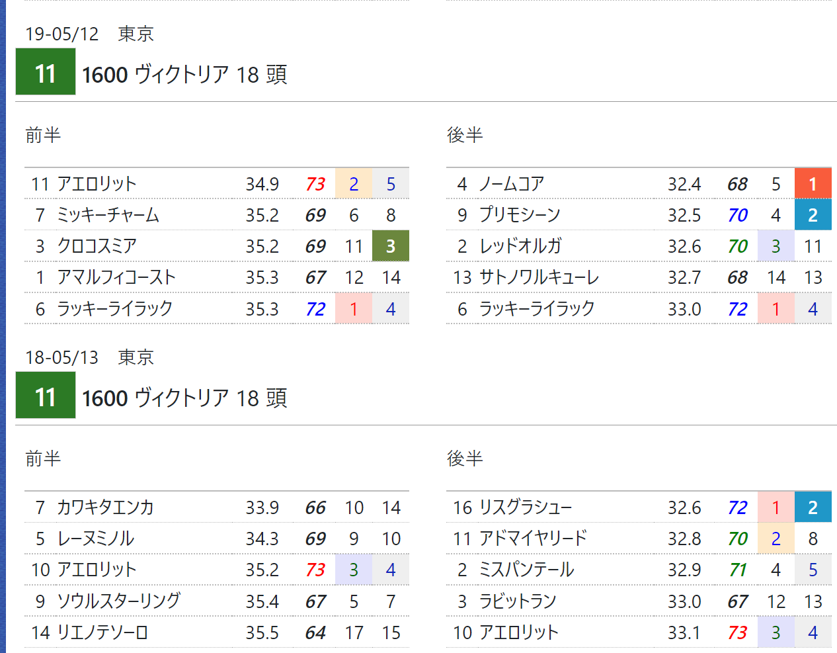Screen dimensions: 837x653
Task: Click the green 11 badge for 18-05/13 race
Action: (45, 397)
